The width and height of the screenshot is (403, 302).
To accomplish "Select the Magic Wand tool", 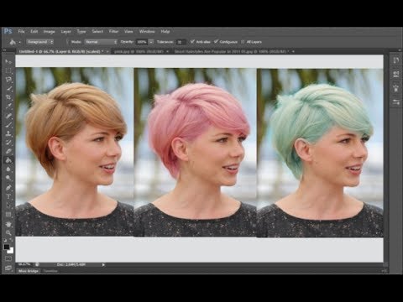I will click(8, 88).
